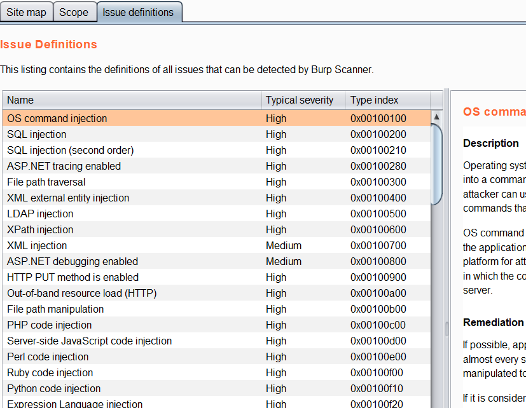
Task: Select the Ruby code injection row
Action: 216,372
